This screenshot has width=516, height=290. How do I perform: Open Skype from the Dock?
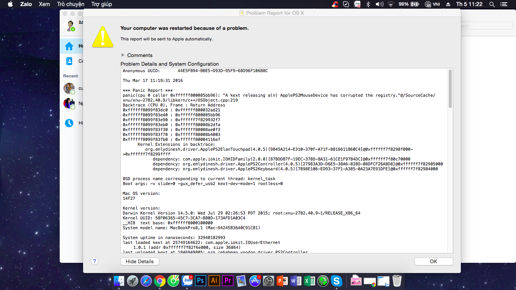[x=336, y=281]
